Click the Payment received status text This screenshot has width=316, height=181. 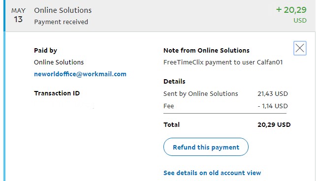coord(61,22)
